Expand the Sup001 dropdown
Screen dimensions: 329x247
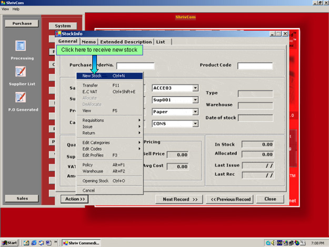click(195, 100)
